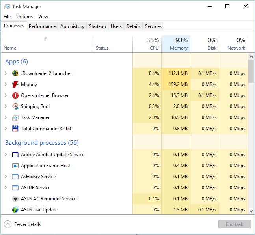Screen dimensions: 255x235
Task: Click the Adobe Acrobat Update Service icon
Action: (x=15, y=155)
